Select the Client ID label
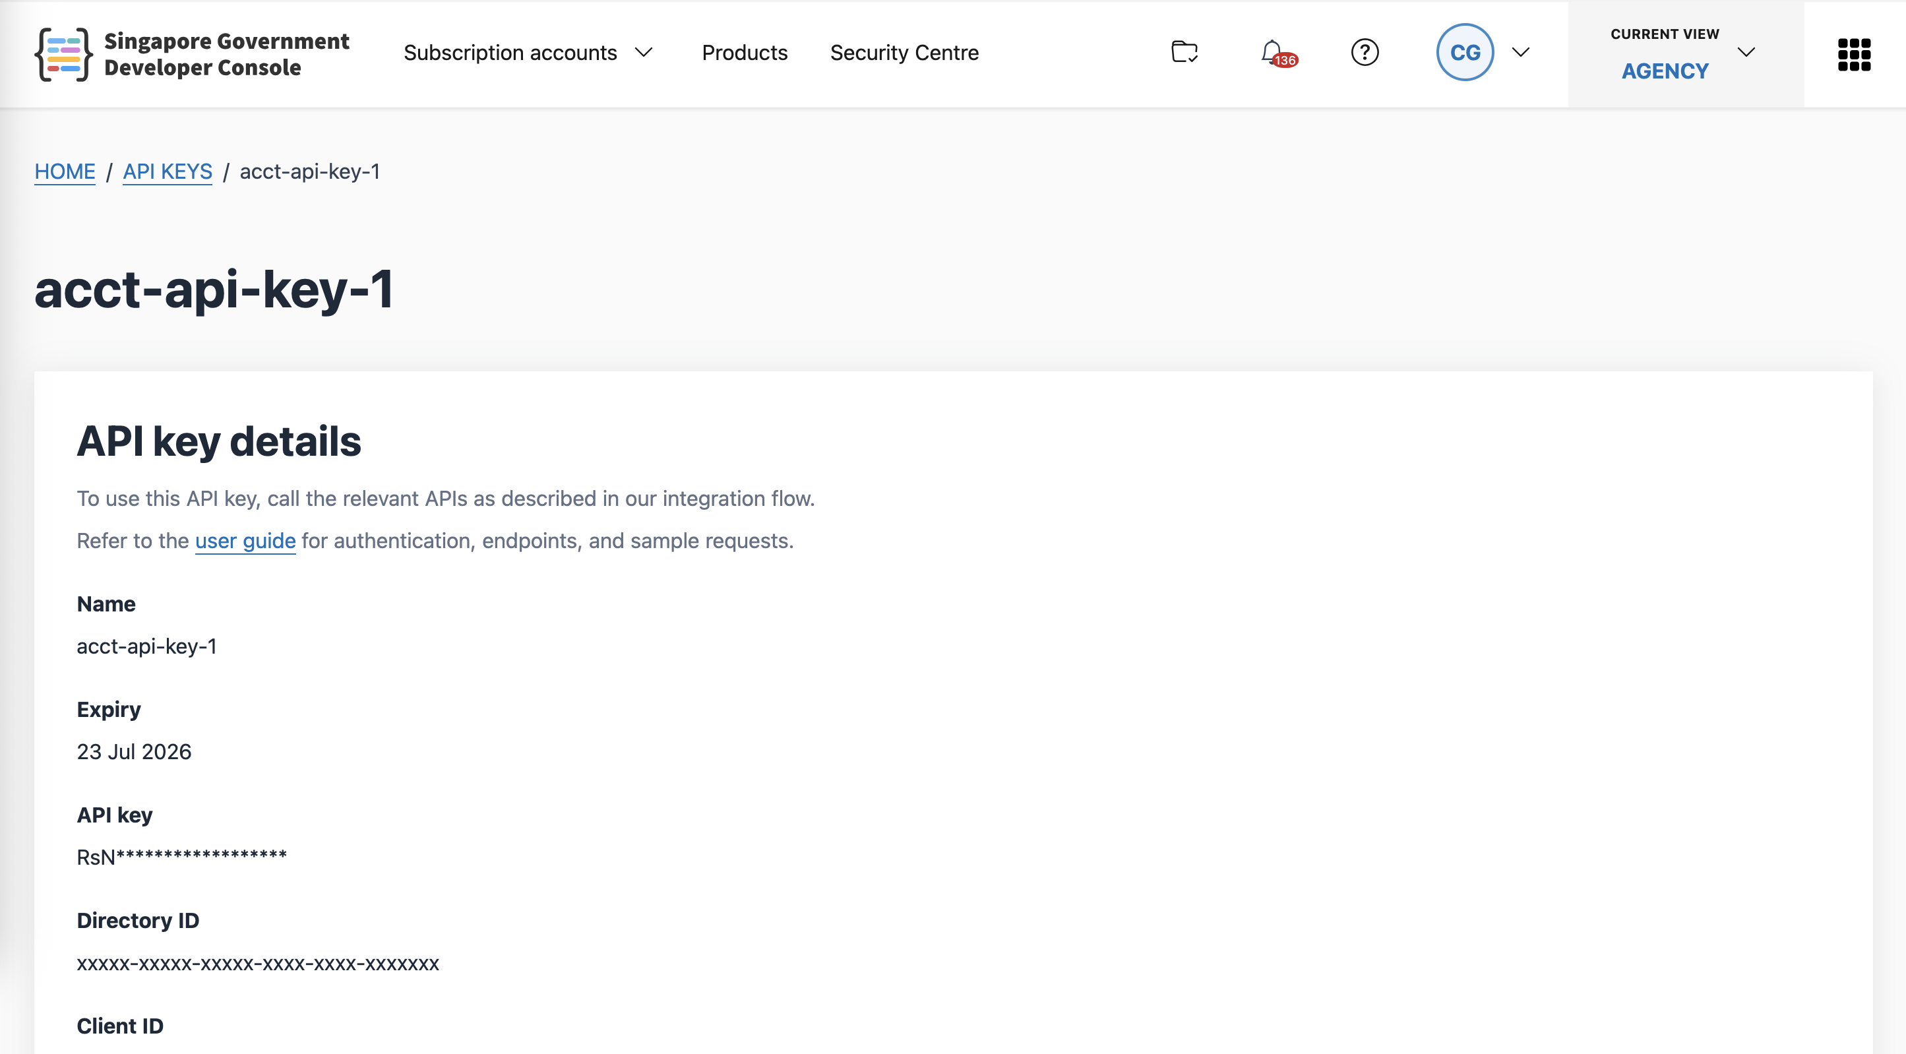 click(120, 1026)
